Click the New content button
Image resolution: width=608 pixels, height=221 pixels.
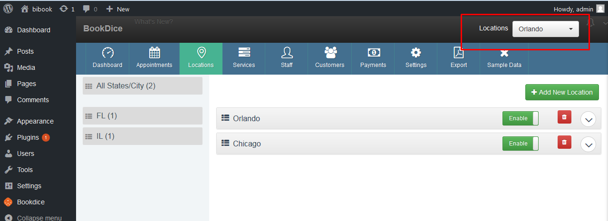pos(117,9)
